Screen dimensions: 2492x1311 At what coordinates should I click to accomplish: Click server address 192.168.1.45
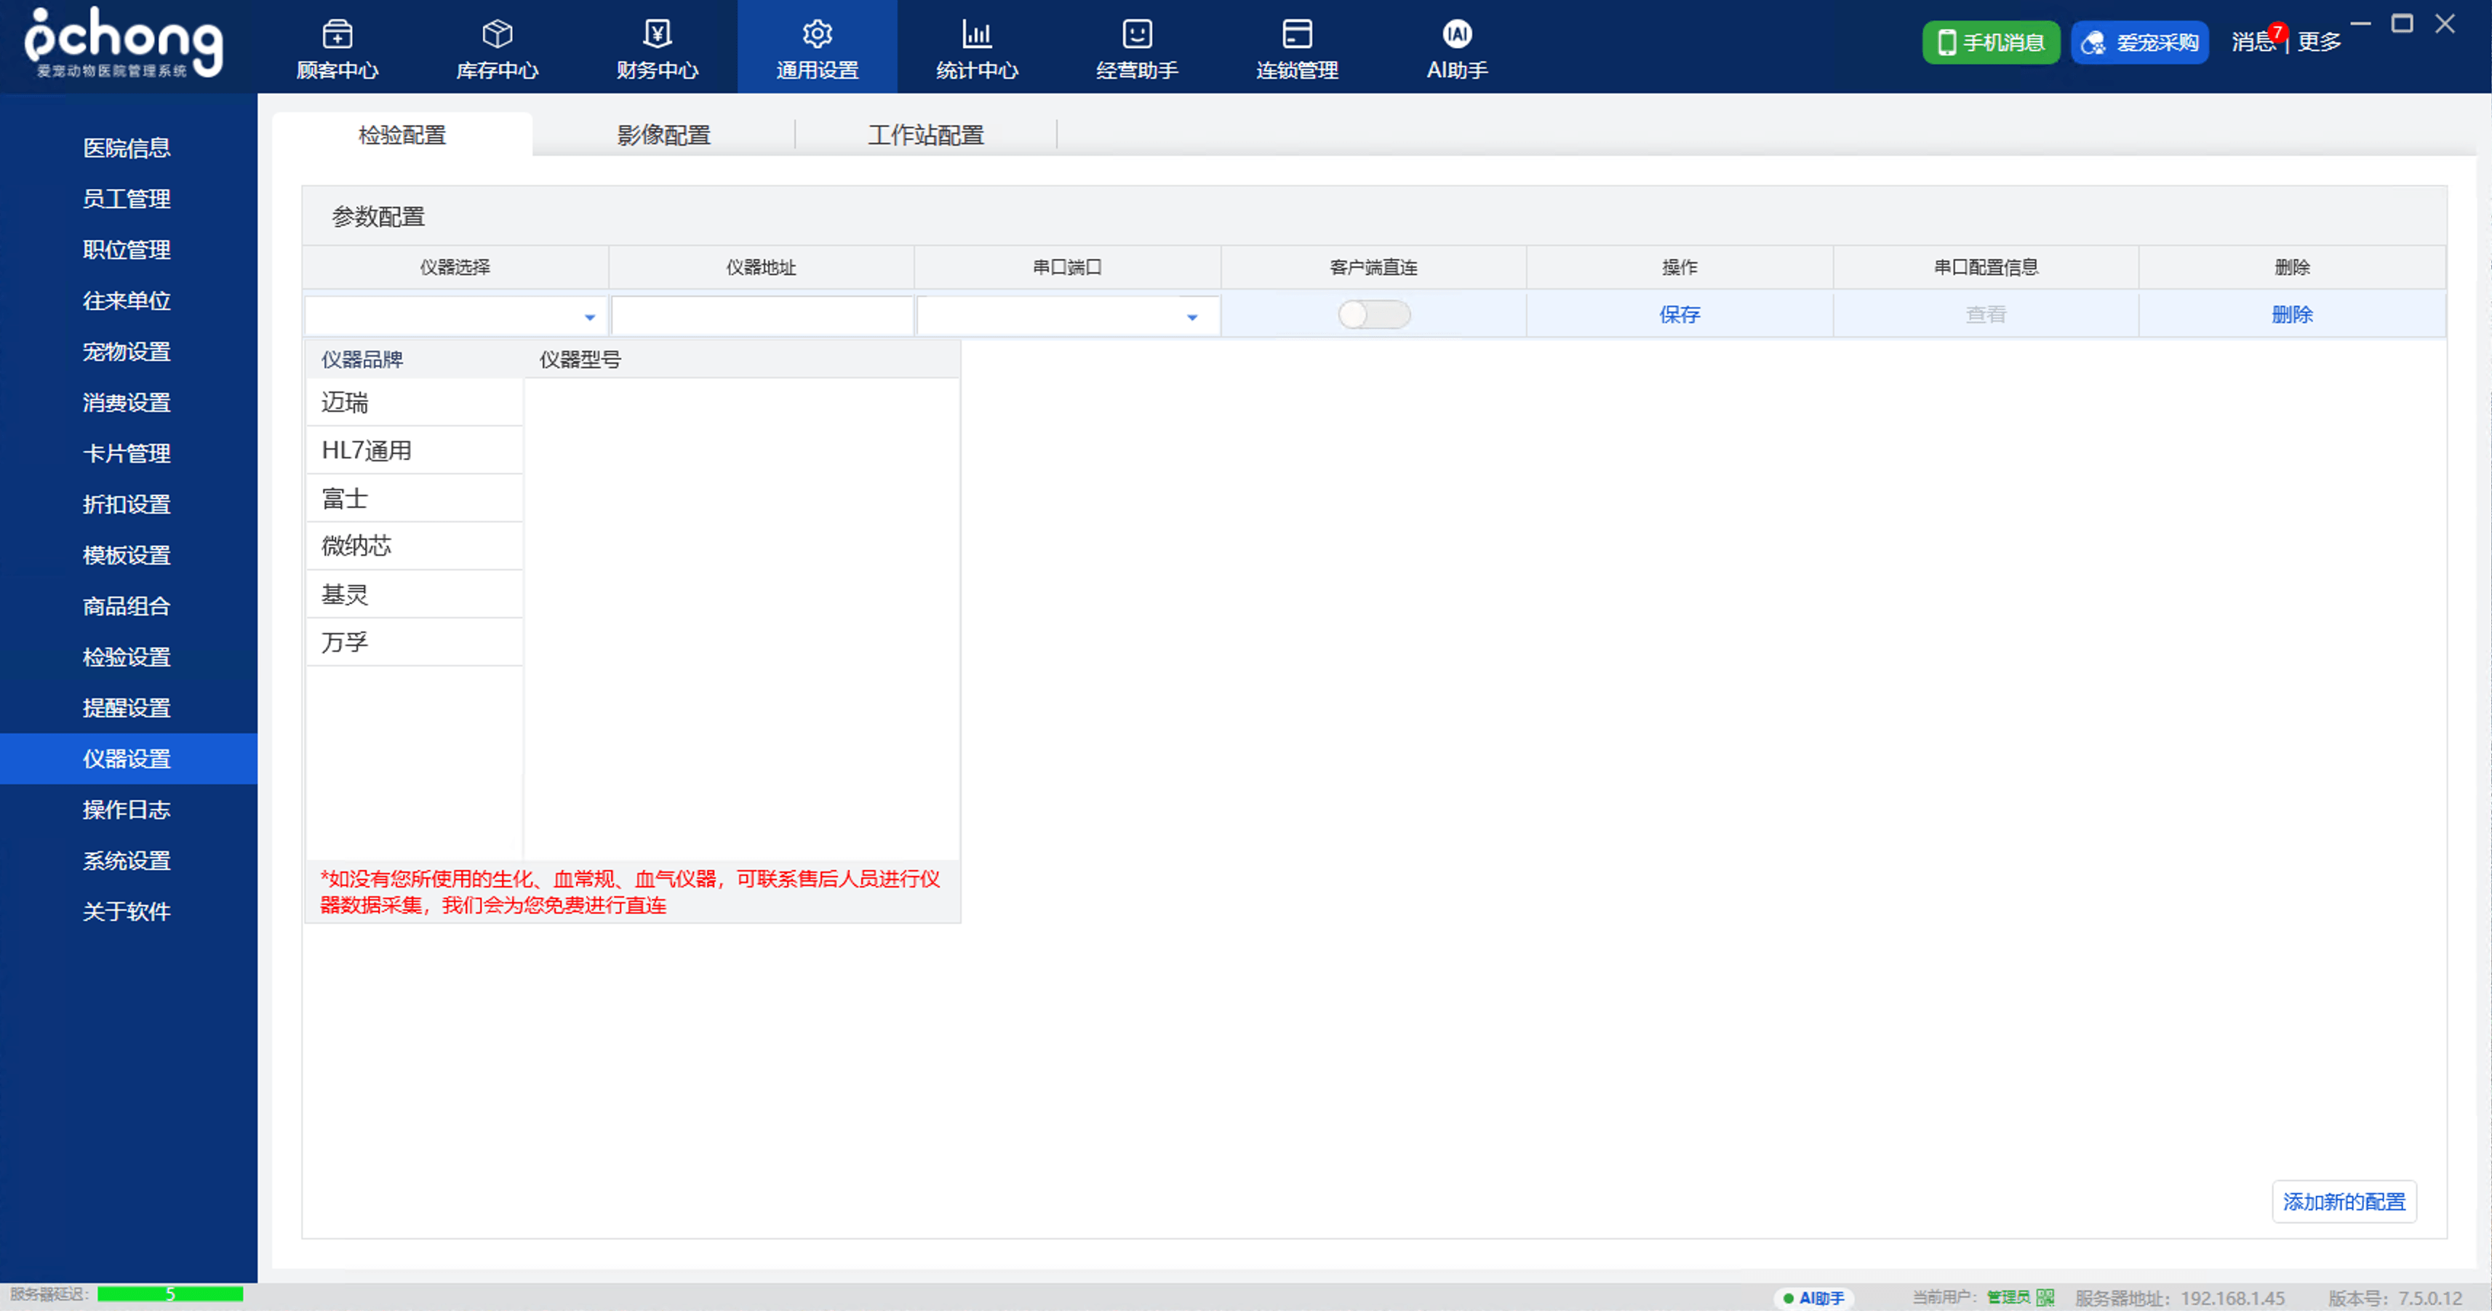click(2232, 1299)
